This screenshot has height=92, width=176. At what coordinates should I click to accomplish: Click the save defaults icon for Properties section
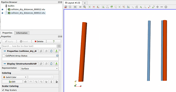pos(56,51)
